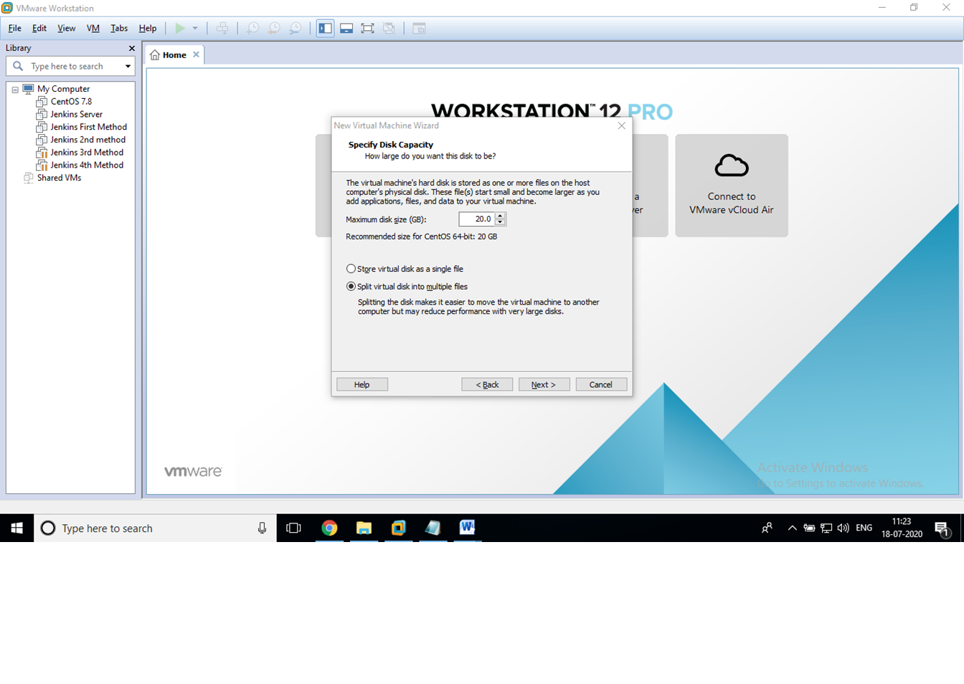Open the power button dropdown arrow
Image resolution: width=964 pixels, height=684 pixels.
195,28
